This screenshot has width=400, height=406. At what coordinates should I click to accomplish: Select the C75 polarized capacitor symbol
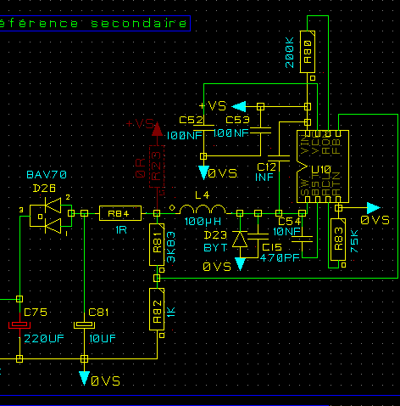click(19, 325)
